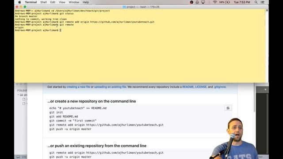Click the Terminal scrollbar top marker
Viewport: 283px width, 159px height.
(x=267, y=11)
